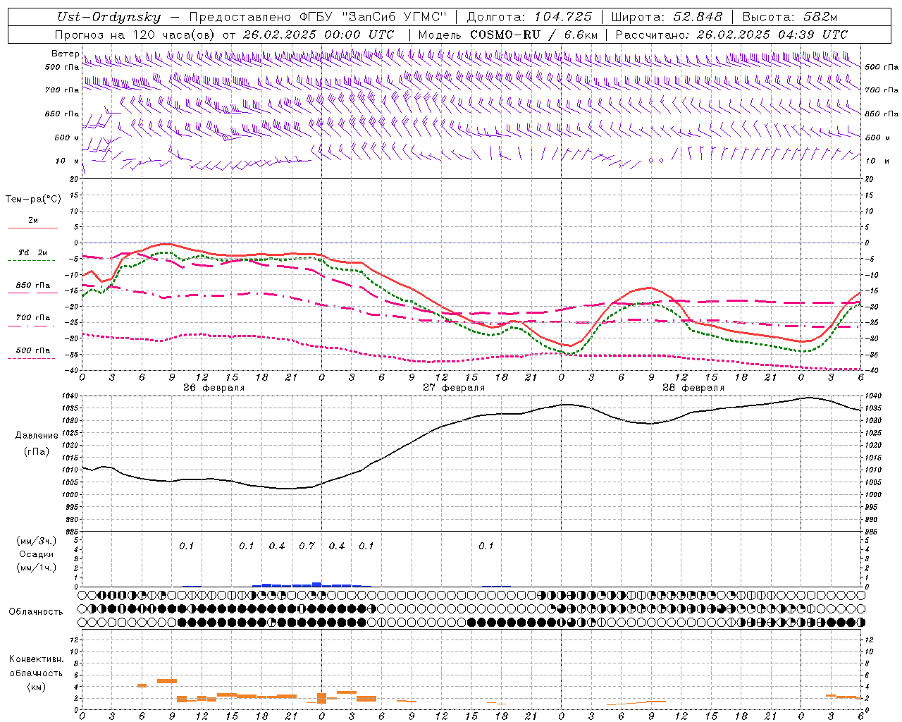Viewport: 902px width, 722px height.
Task: Click the '(мм/3ч.)' precipitation unit label
Action: click(37, 541)
